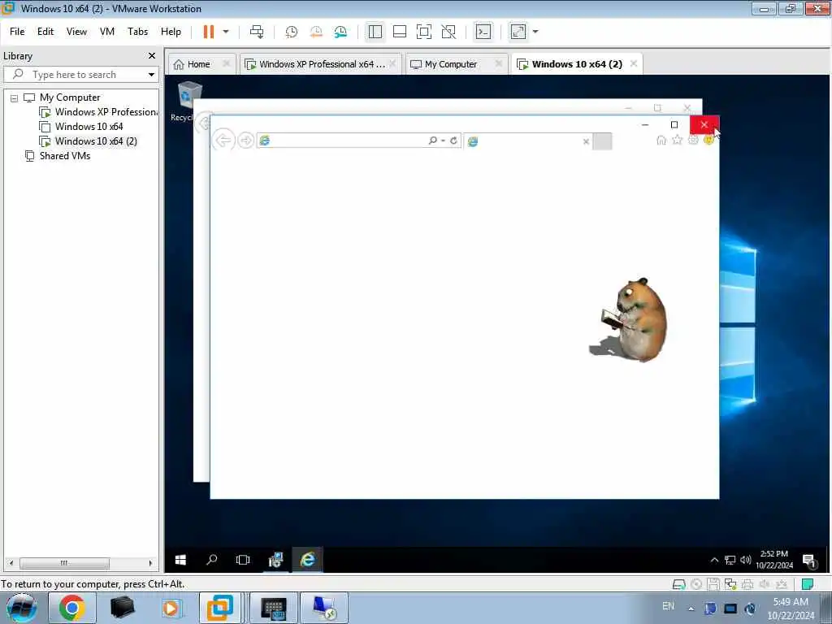Open Chrome from the host taskbar
This screenshot has height=624, width=832.
(72, 608)
